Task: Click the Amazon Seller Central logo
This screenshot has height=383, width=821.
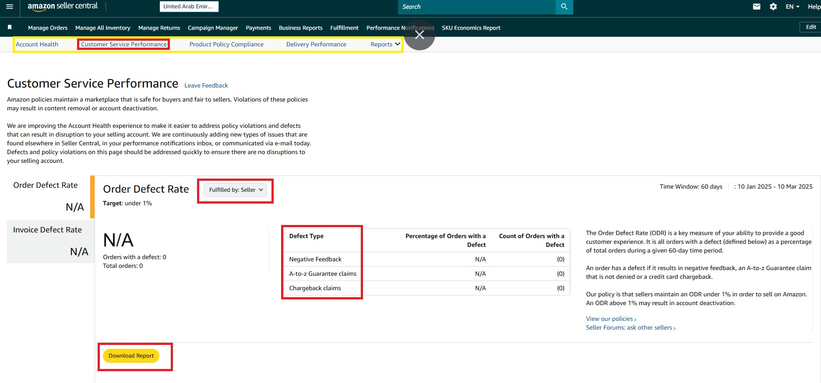Action: pos(63,7)
